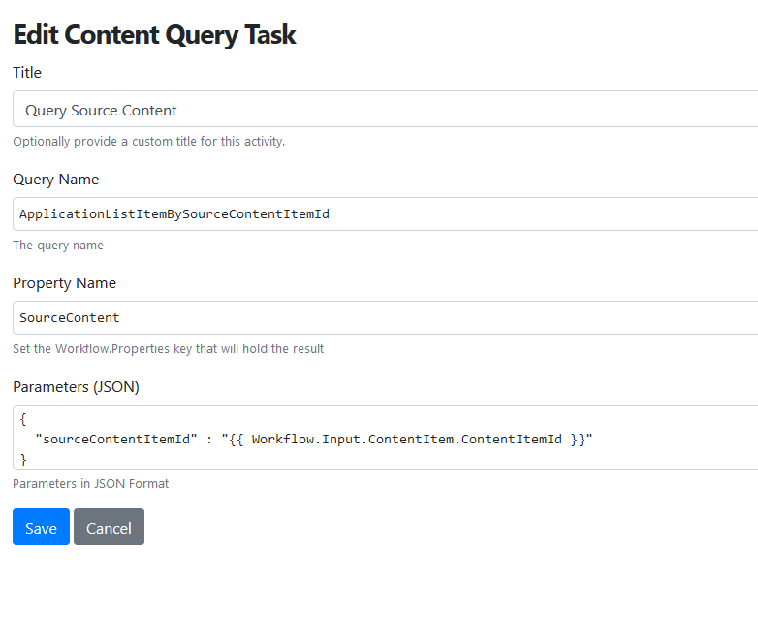Click the 'Query Source Content' title text
758x622 pixels.
[101, 111]
